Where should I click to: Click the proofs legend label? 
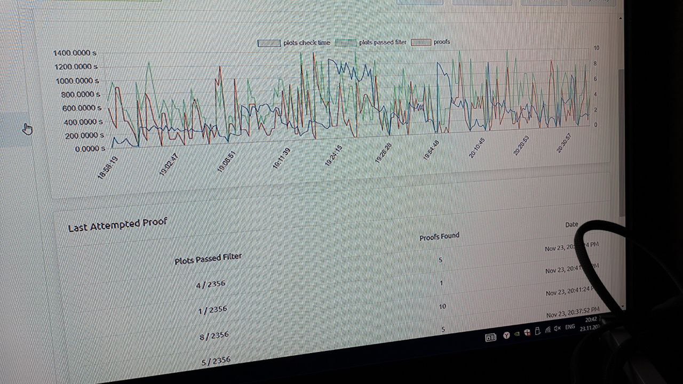point(442,42)
